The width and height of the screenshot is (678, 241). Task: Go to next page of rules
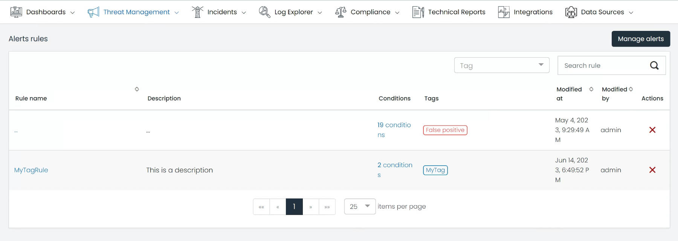[311, 207]
